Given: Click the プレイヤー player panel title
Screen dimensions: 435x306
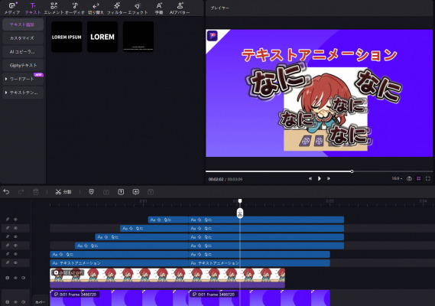Looking at the screenshot, I should click(x=219, y=8).
